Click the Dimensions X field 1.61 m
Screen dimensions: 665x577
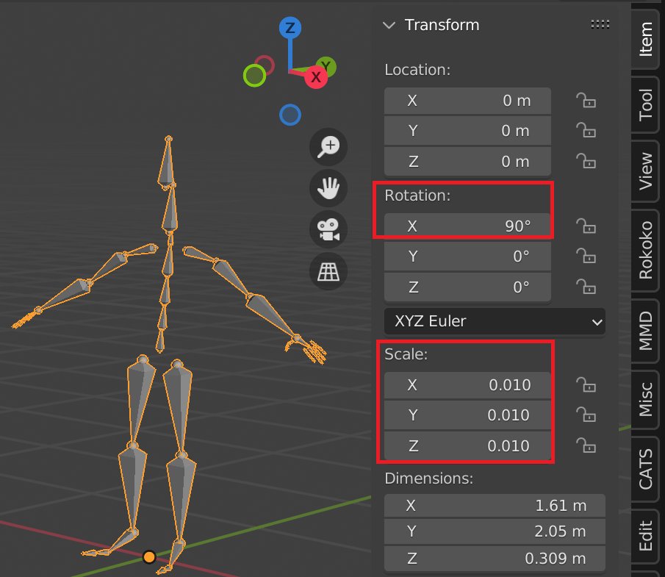click(x=495, y=505)
